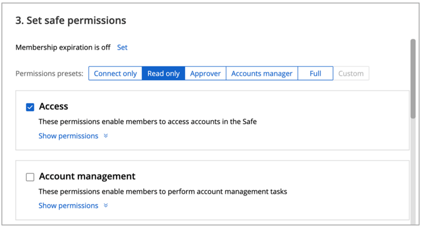Click the Set membership expiration link
This screenshot has height=228, width=421.
click(122, 47)
